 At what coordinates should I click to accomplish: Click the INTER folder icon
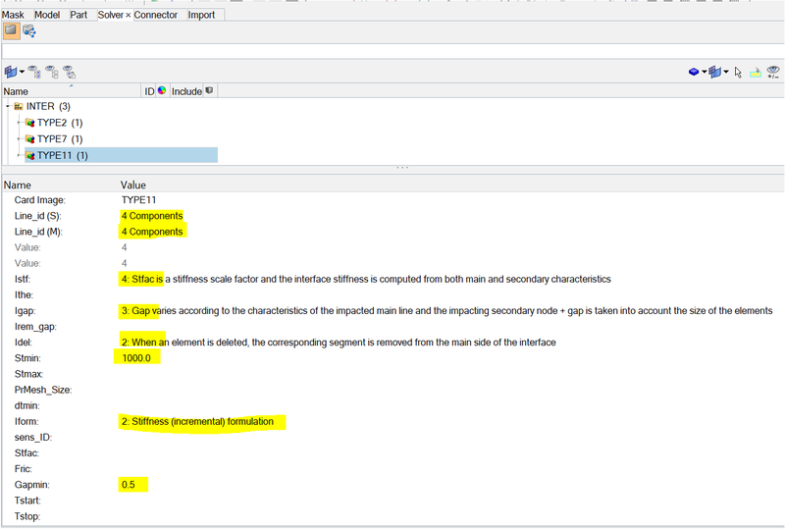19,106
